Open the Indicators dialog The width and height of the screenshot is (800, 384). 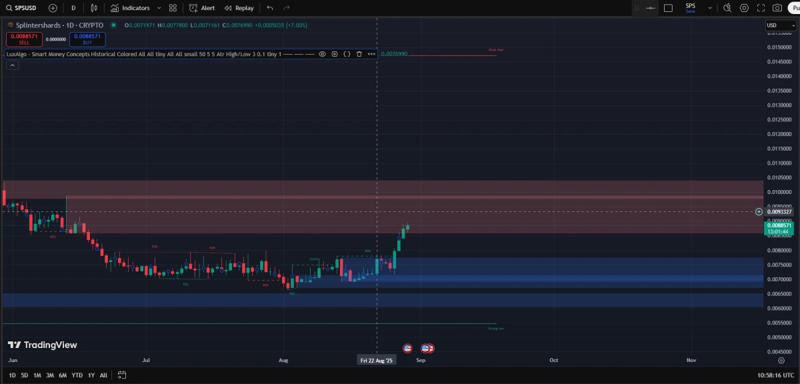[130, 8]
